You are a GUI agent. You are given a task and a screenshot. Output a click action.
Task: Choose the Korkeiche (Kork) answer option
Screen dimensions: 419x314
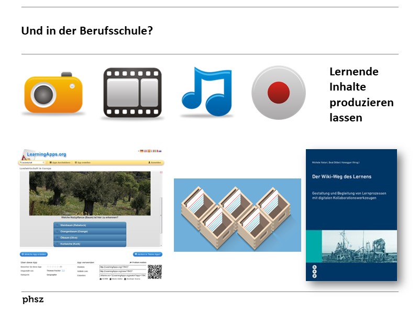pyautogui.click(x=90, y=244)
